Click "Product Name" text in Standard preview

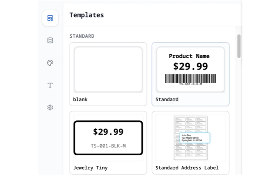pos(189,56)
